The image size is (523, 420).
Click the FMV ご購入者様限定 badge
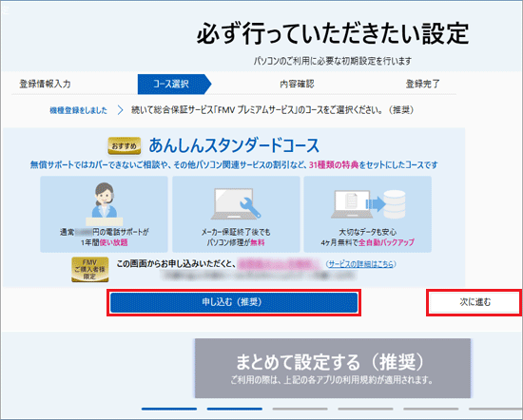[x=90, y=269]
